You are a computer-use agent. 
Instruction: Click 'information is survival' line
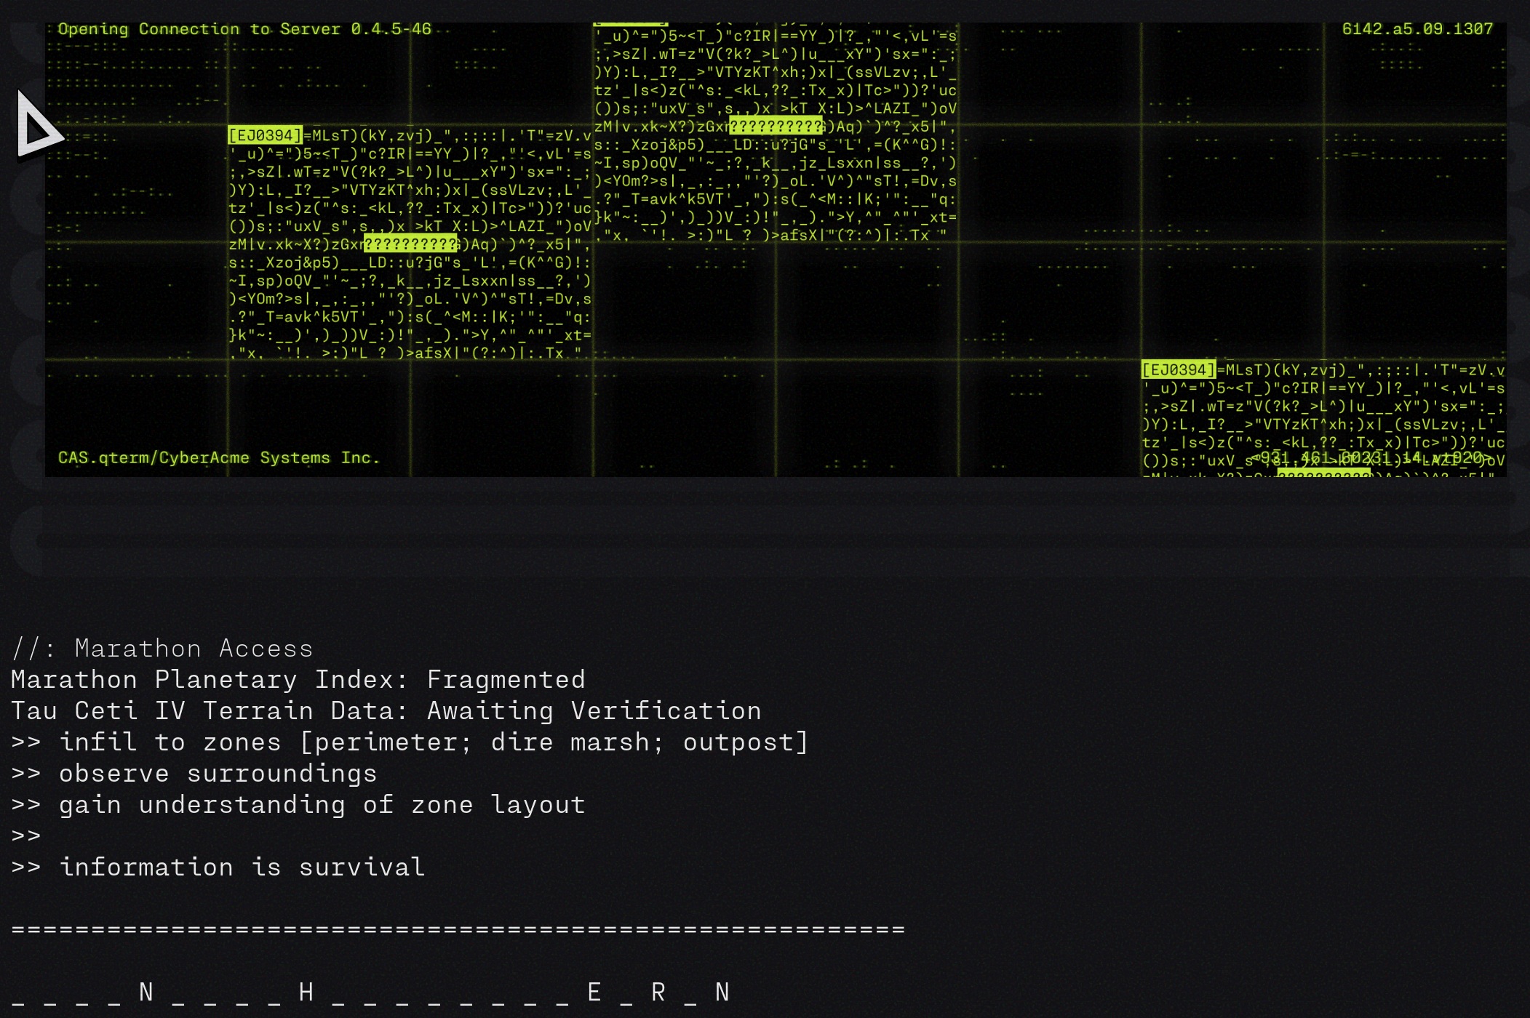point(218,867)
